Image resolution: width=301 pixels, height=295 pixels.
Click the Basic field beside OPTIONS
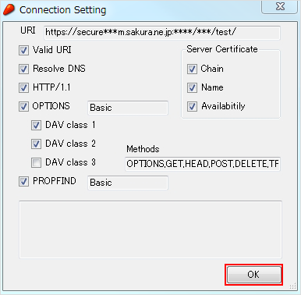(128, 108)
